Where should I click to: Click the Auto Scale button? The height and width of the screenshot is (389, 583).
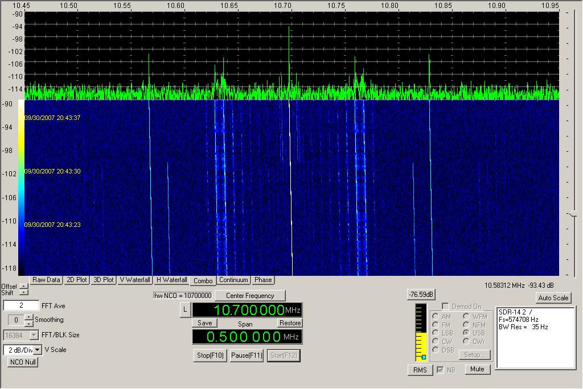click(x=552, y=298)
